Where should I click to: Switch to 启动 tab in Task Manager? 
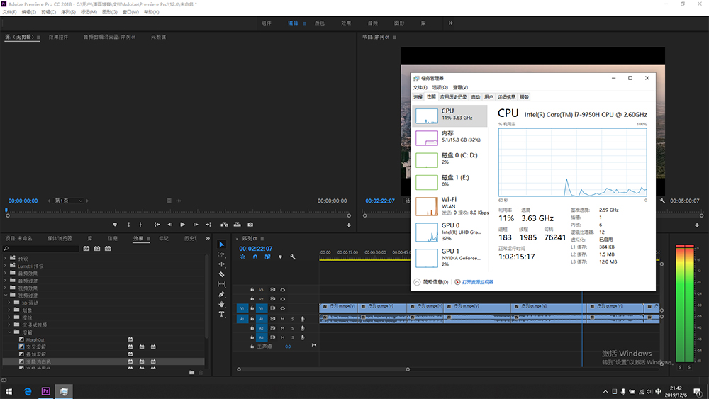pyautogui.click(x=475, y=97)
